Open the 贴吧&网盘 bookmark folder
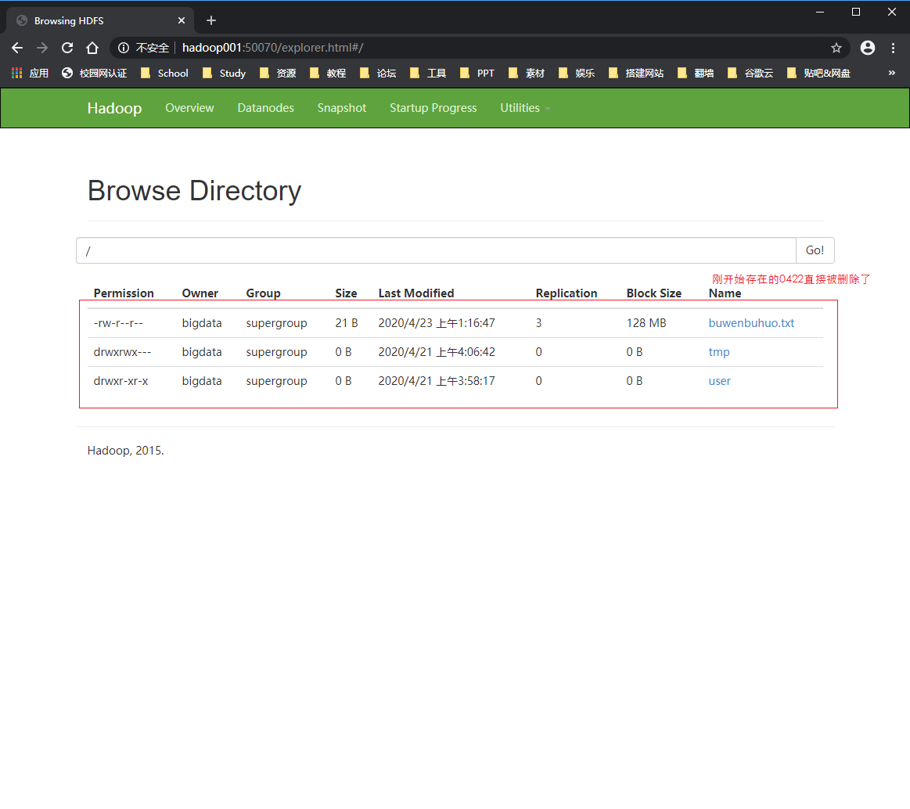The width and height of the screenshot is (910, 809). pos(818,73)
